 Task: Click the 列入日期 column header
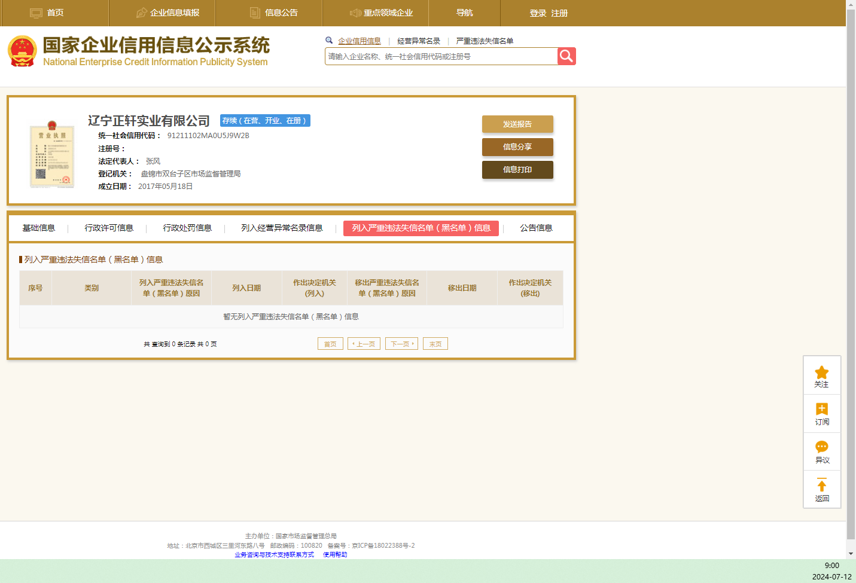pos(246,288)
